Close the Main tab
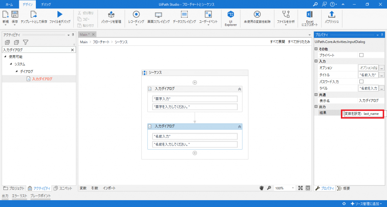The width and height of the screenshot is (387, 207). tap(93, 34)
